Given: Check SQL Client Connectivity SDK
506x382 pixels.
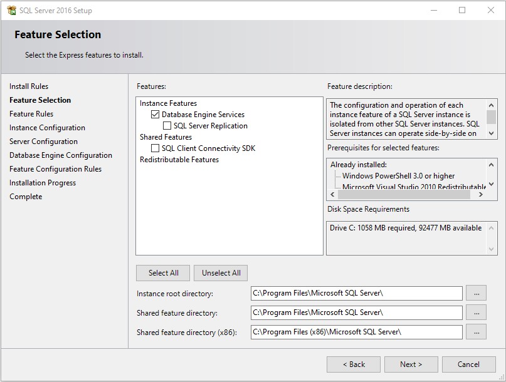Looking at the screenshot, I should tap(155, 148).
